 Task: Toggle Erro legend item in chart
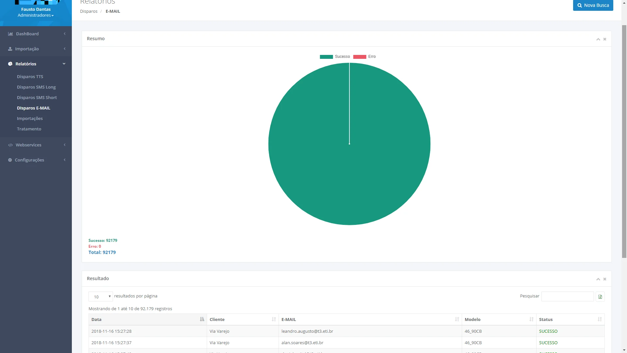tap(364, 57)
